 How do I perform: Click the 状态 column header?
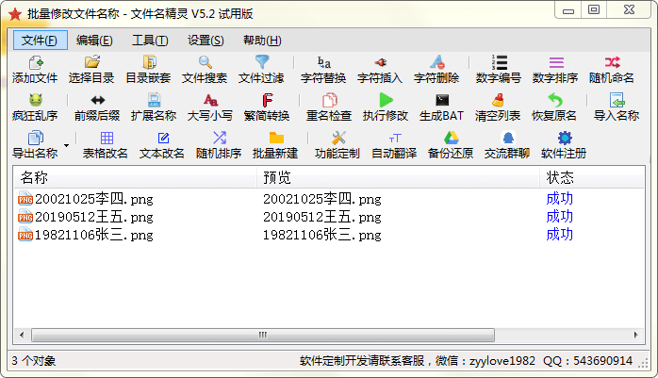coord(592,177)
